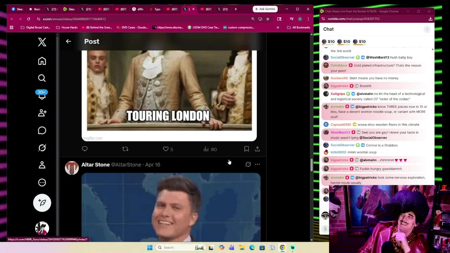Click PallidMask username in chat
450x253 pixels.
(x=339, y=65)
